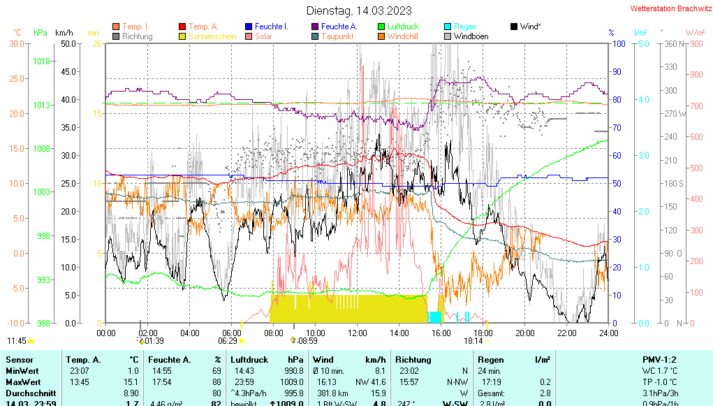Click the Wetterstation Brachwitz text

(670, 9)
